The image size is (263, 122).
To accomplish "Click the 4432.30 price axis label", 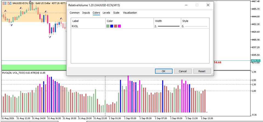I will (256, 24).
